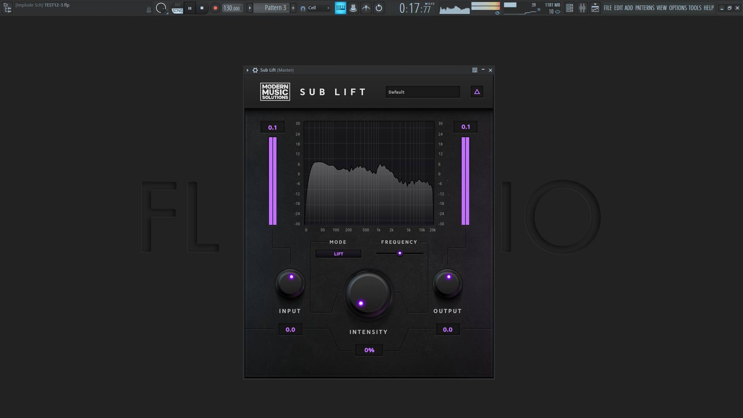Close the Sub Lift plugin window

pyautogui.click(x=491, y=70)
